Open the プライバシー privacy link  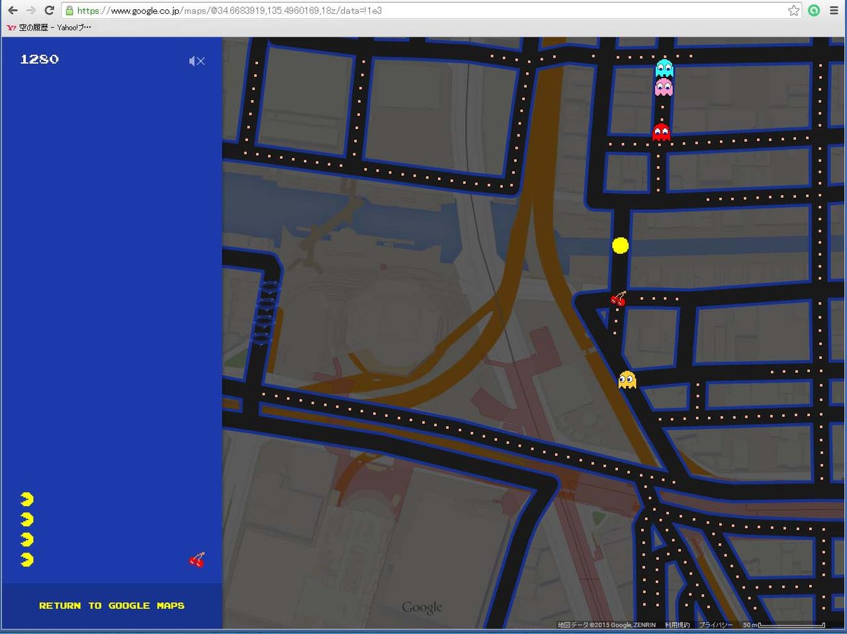click(x=716, y=625)
